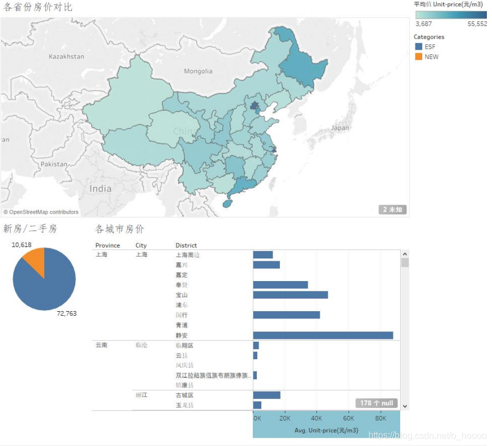Click the 80K axis tick label
The width and height of the screenshot is (492, 446).
(x=380, y=418)
